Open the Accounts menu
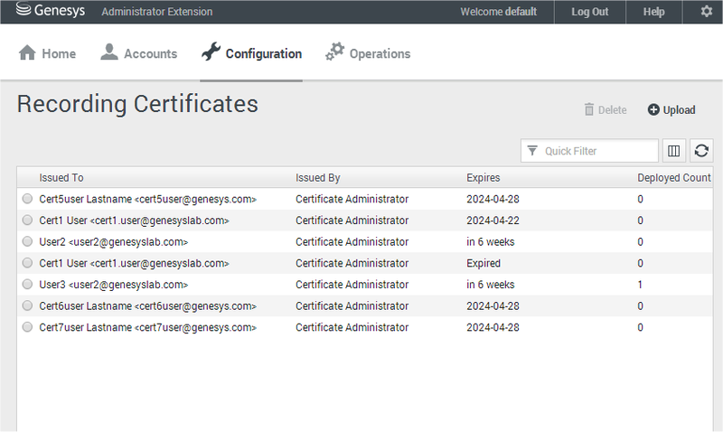The width and height of the screenshot is (723, 432). pyautogui.click(x=138, y=53)
